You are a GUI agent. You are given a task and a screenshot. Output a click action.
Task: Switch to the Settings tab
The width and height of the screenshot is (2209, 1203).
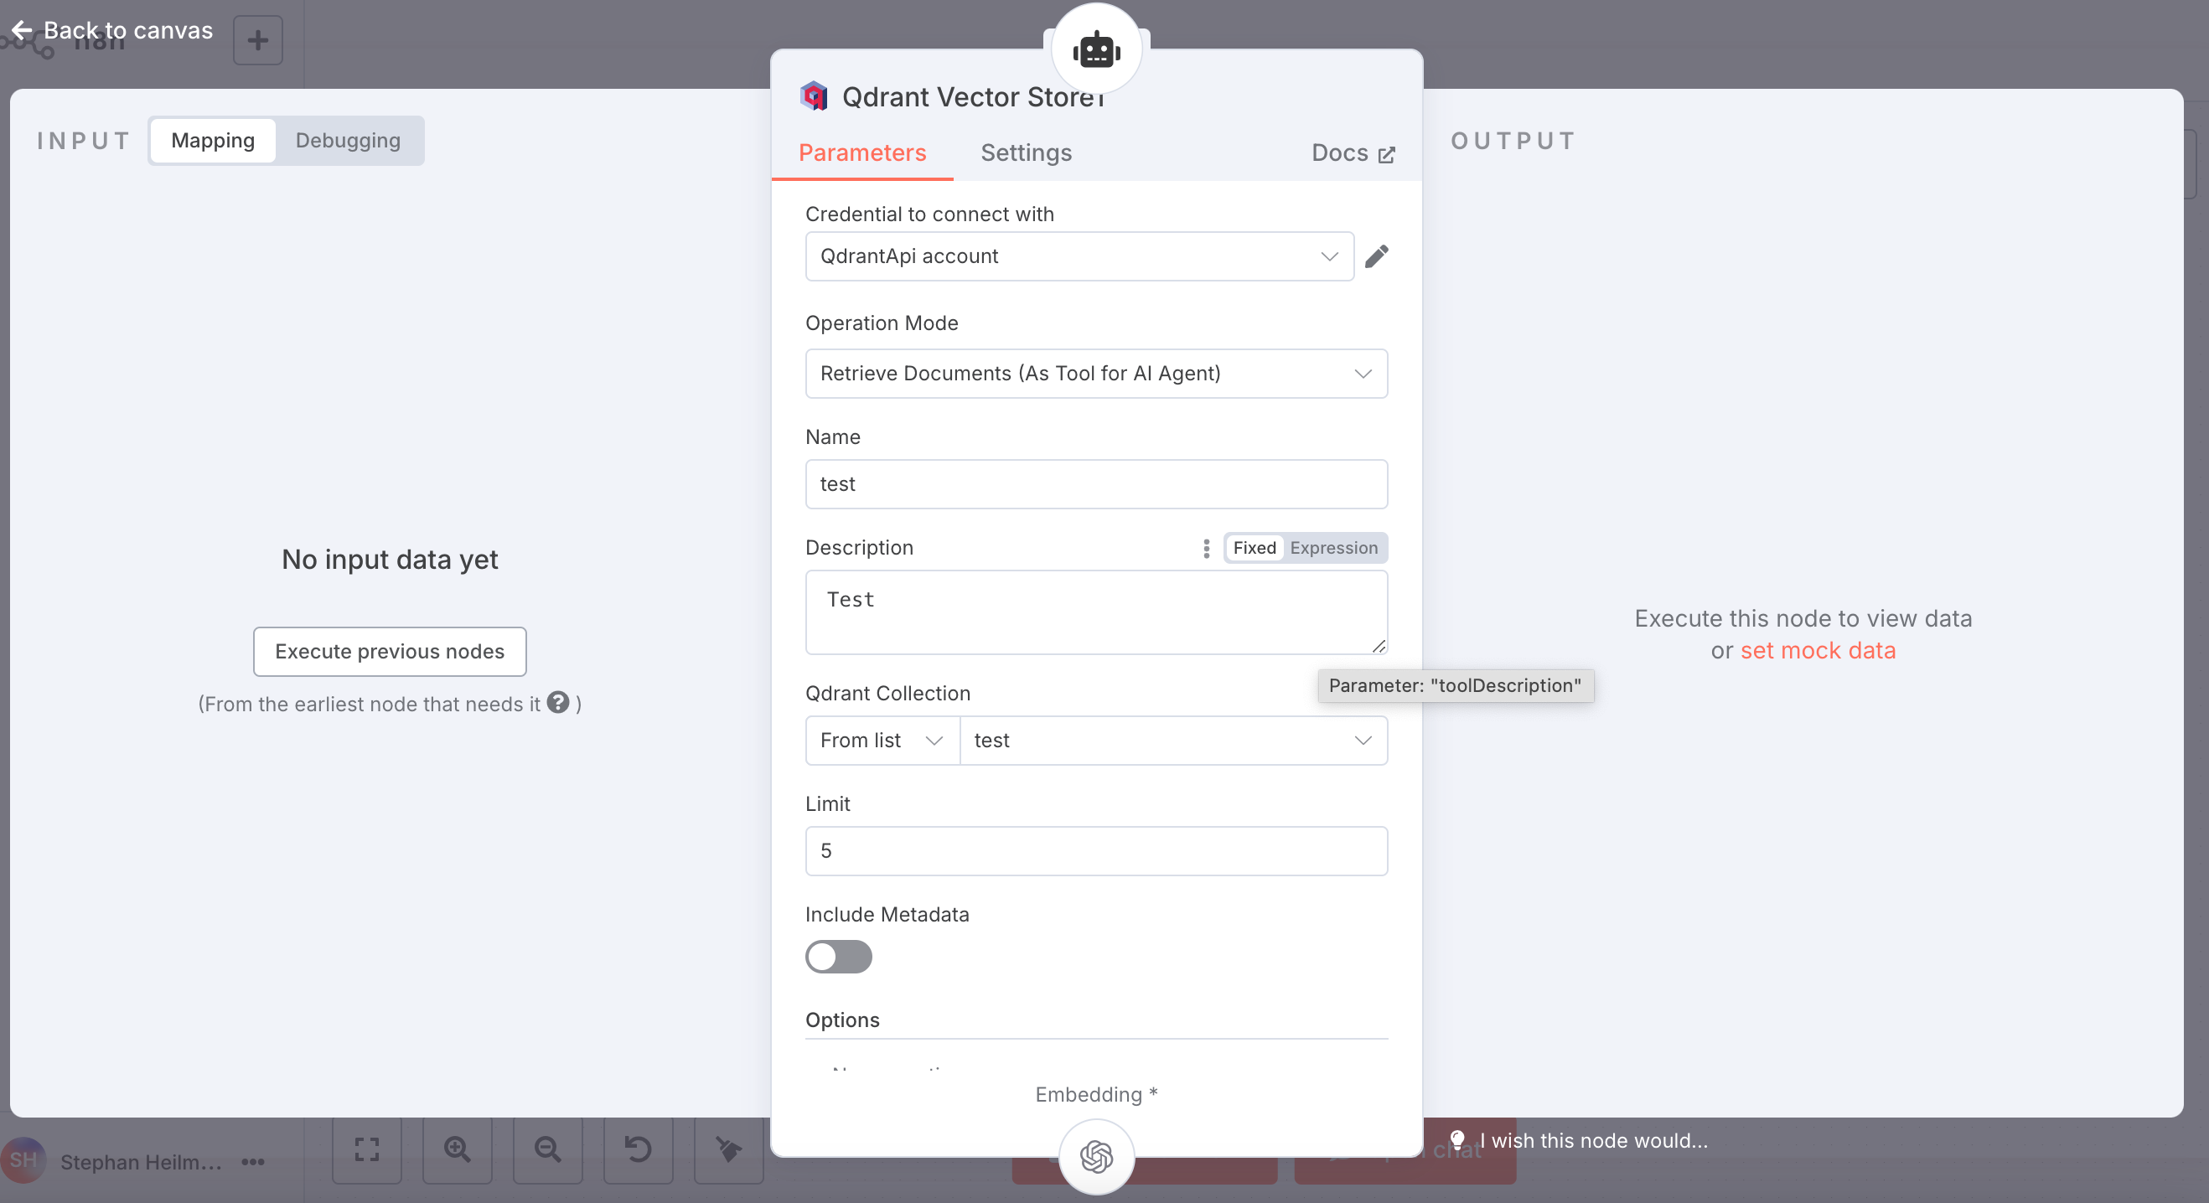[x=1027, y=153]
